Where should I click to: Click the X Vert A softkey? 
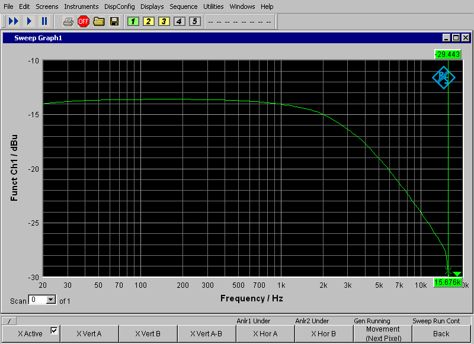pos(89,334)
